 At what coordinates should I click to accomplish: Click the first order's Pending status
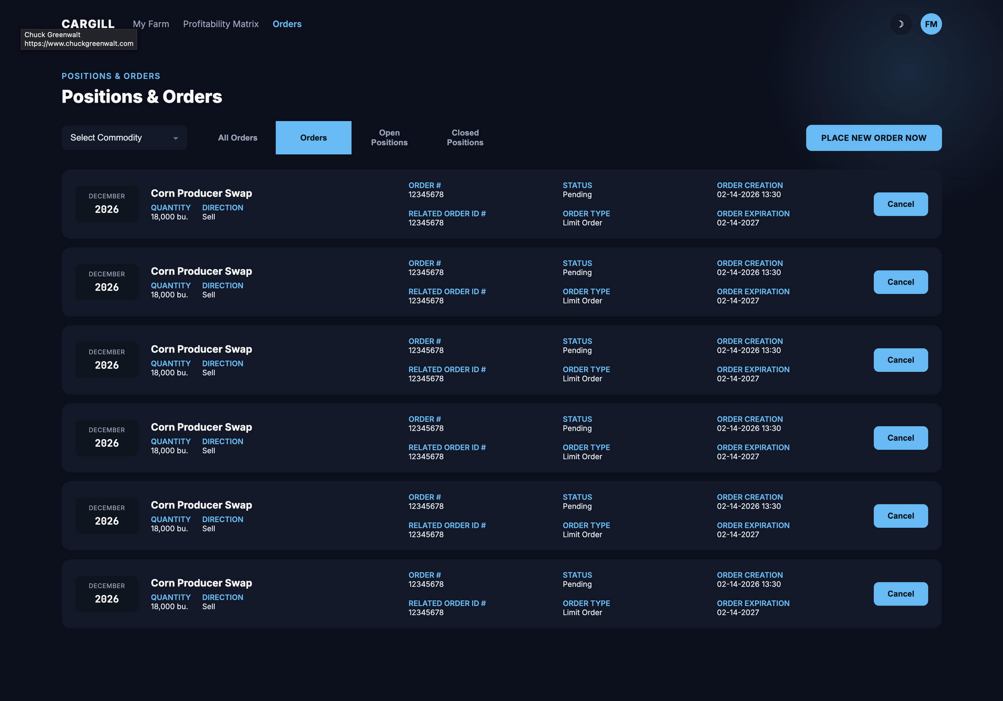577,194
